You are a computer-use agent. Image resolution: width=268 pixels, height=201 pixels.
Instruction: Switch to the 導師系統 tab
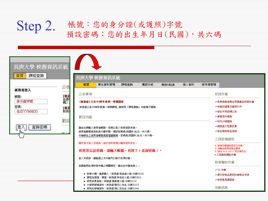coord(147,85)
